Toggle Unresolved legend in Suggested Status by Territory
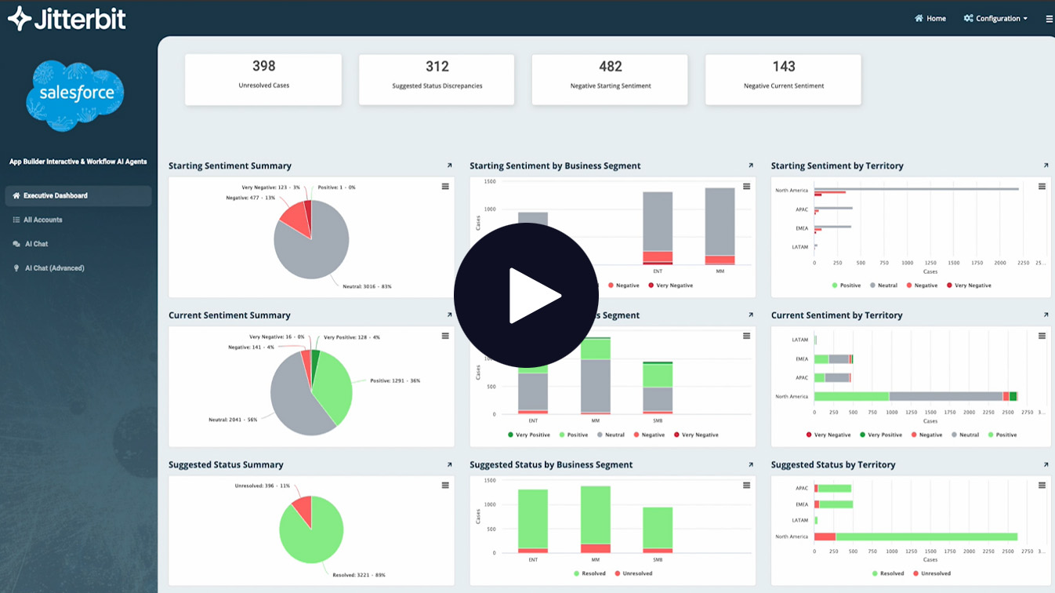The width and height of the screenshot is (1055, 593). tap(931, 573)
